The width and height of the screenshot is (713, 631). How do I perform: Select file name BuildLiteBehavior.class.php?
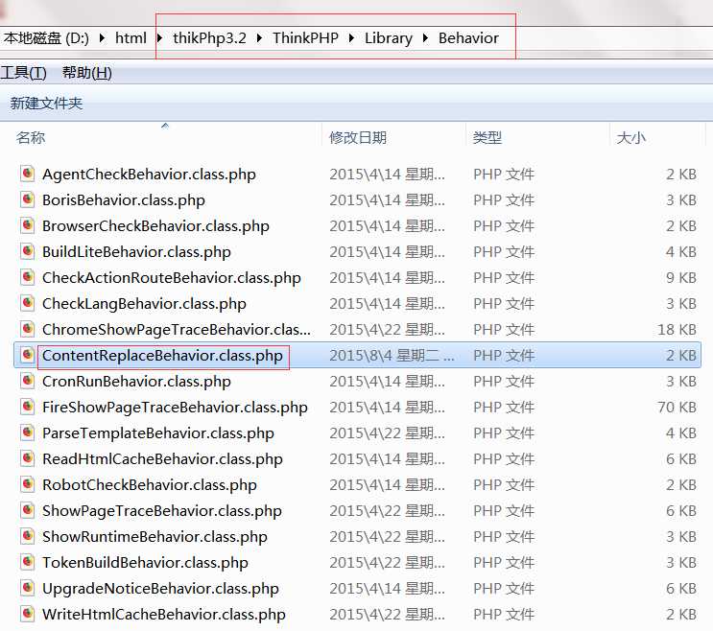tap(136, 251)
